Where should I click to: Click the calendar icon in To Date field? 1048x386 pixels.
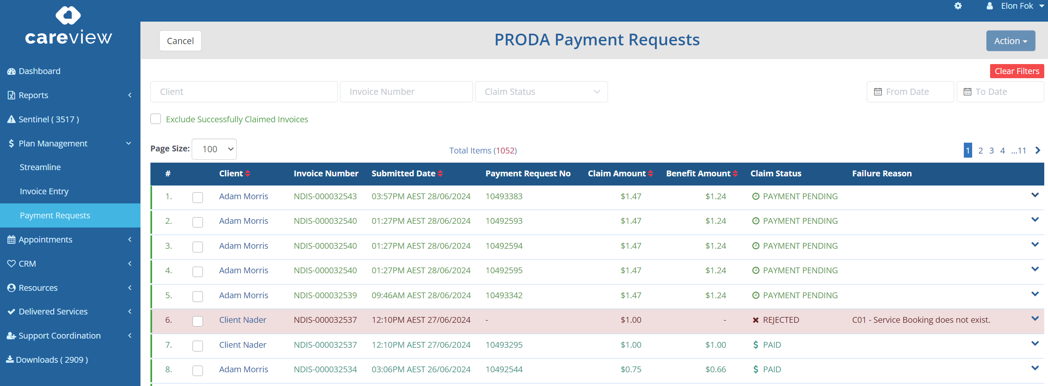point(968,91)
